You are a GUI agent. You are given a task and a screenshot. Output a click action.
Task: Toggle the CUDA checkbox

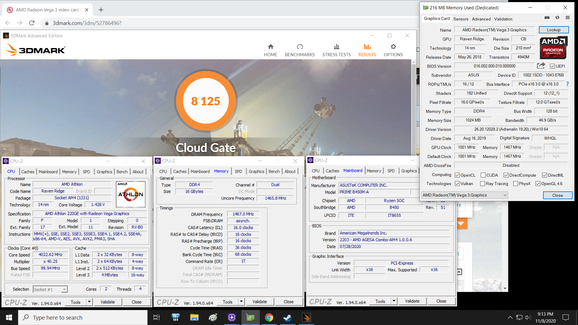(x=483, y=175)
